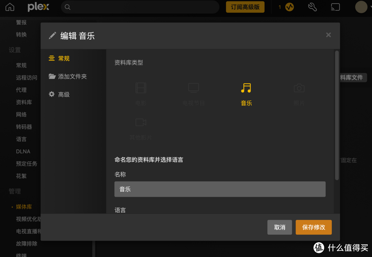Click the activity status icon showing 1
The image size is (372, 257).
tap(289, 7)
